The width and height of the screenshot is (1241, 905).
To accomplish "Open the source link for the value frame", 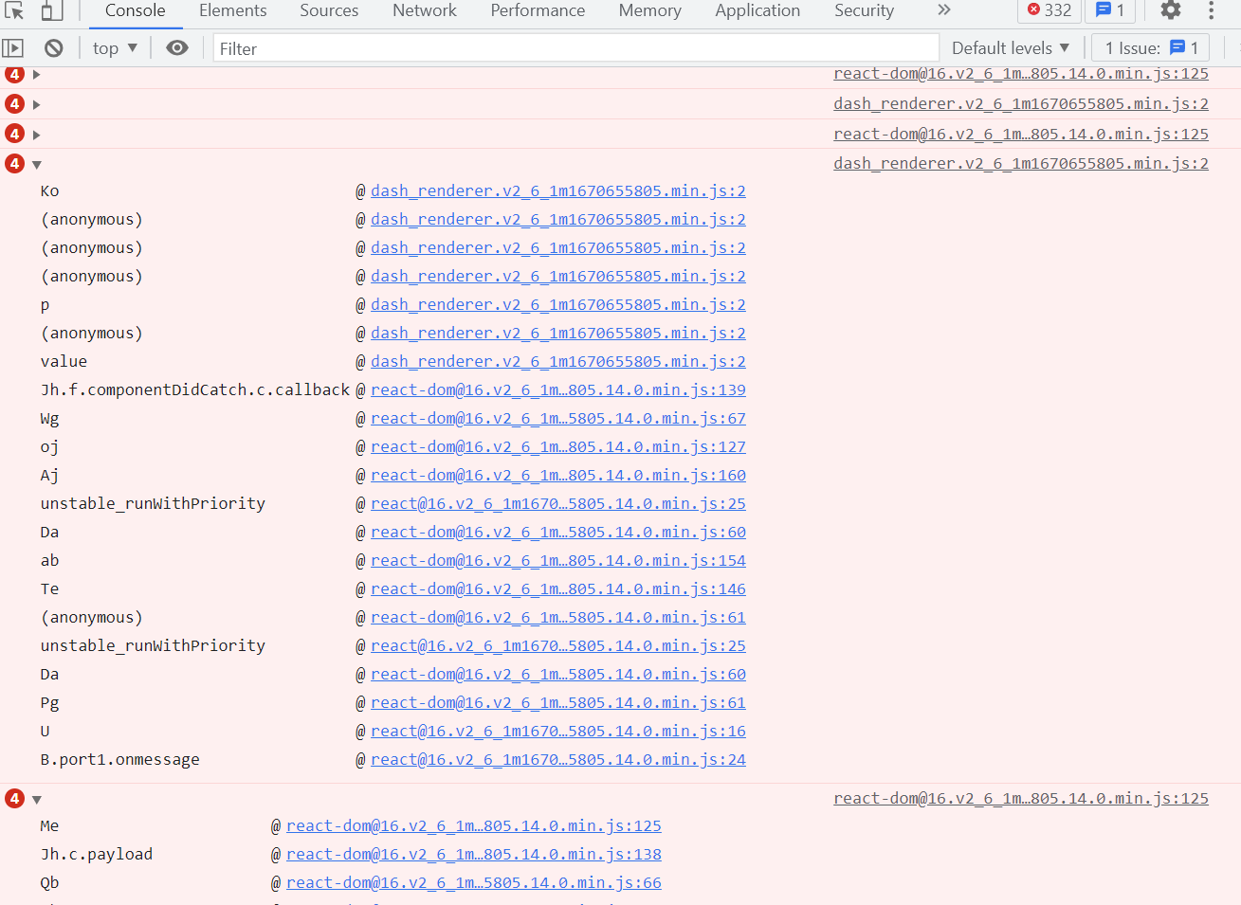I will (x=558, y=362).
